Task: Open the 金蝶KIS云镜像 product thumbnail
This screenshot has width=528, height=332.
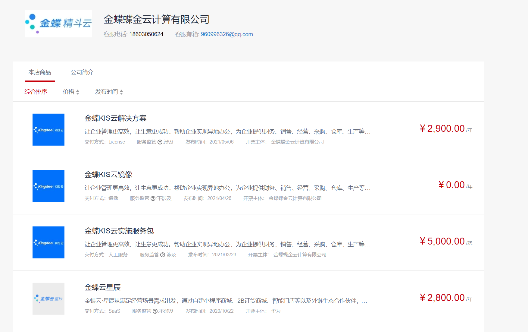Action: click(48, 186)
